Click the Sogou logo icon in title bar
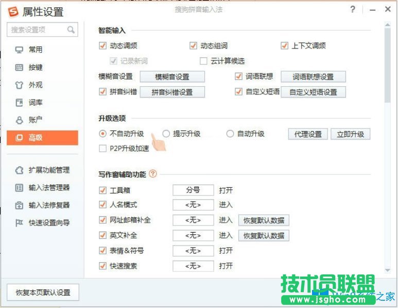 point(13,12)
